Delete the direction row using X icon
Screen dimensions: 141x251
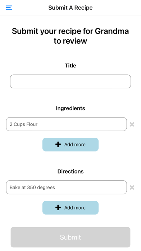132,188
